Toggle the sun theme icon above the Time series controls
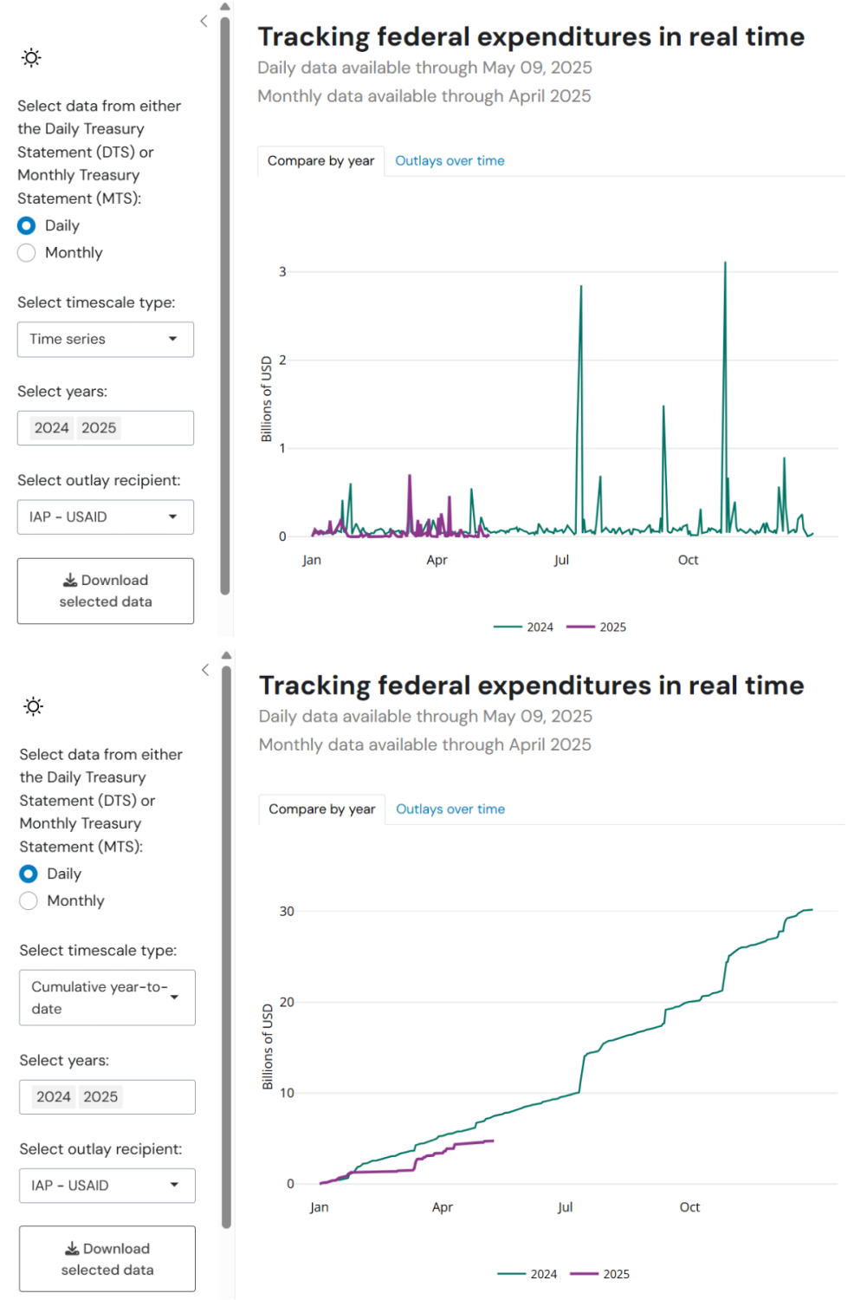The image size is (854, 1300). [31, 58]
